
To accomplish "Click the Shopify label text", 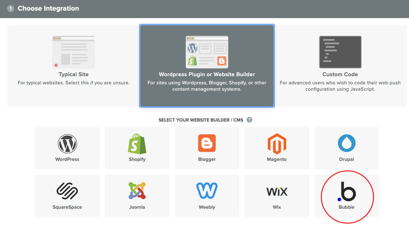I will [x=137, y=159].
